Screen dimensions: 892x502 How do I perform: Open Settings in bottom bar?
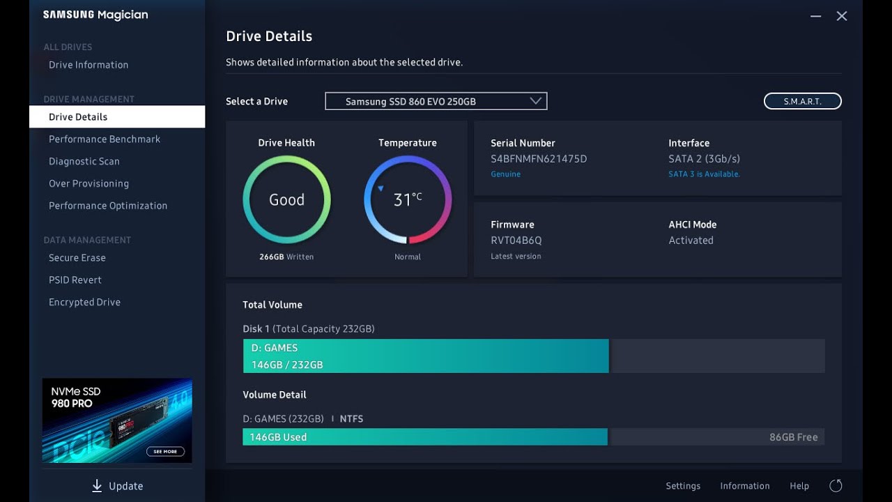pyautogui.click(x=683, y=486)
